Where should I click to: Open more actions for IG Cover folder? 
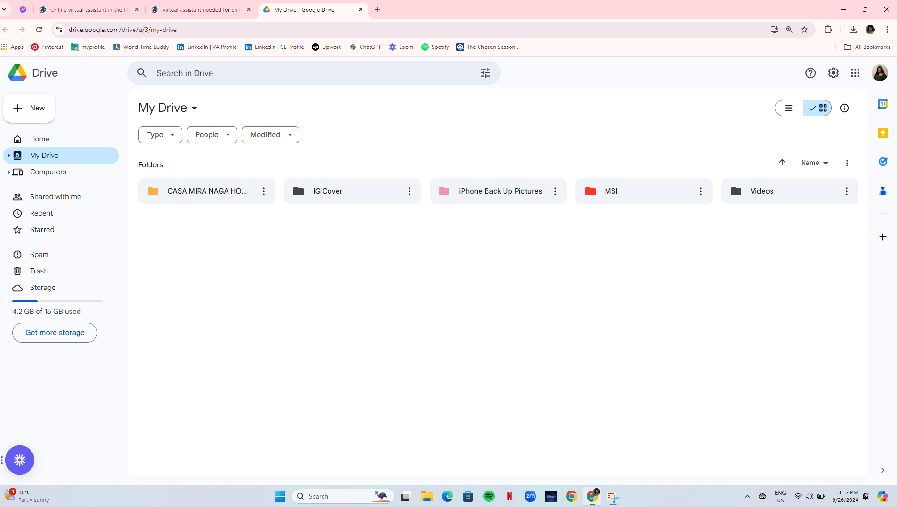point(409,191)
